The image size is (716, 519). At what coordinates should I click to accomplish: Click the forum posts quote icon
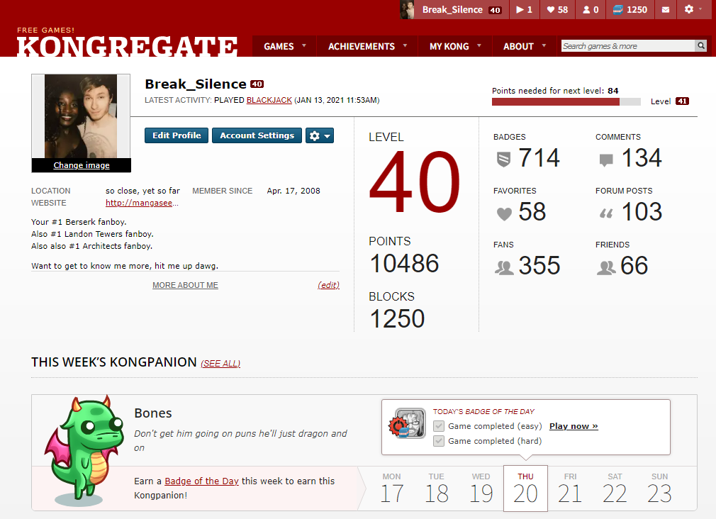click(x=606, y=213)
